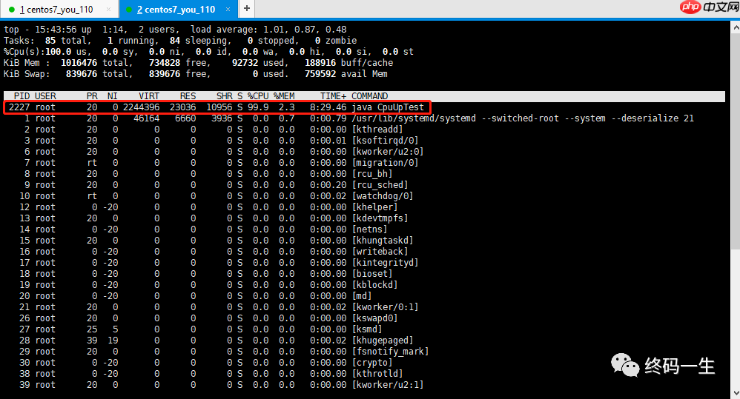Image resolution: width=740 pixels, height=399 pixels.
Task: Click the RES column header
Action: pos(188,96)
